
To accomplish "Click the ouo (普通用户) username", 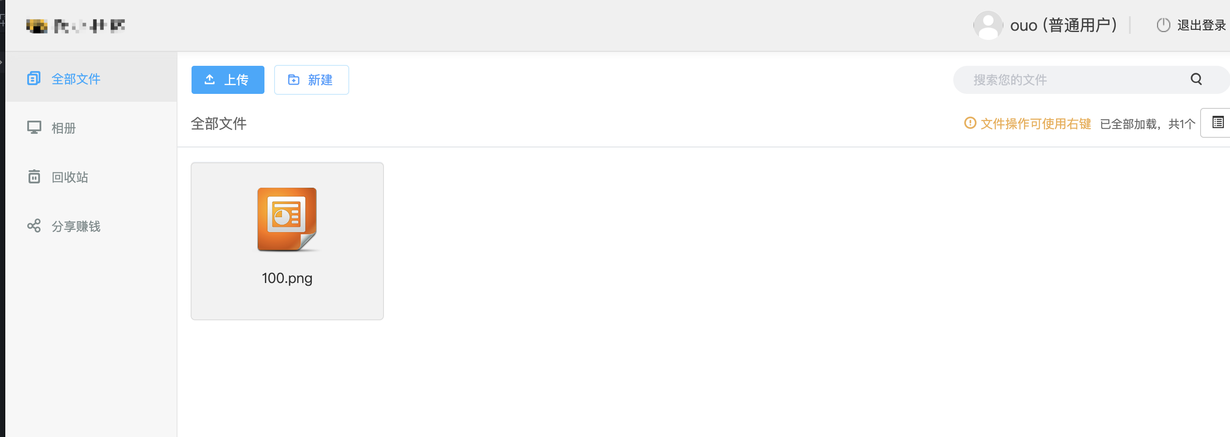I will pyautogui.click(x=1064, y=25).
